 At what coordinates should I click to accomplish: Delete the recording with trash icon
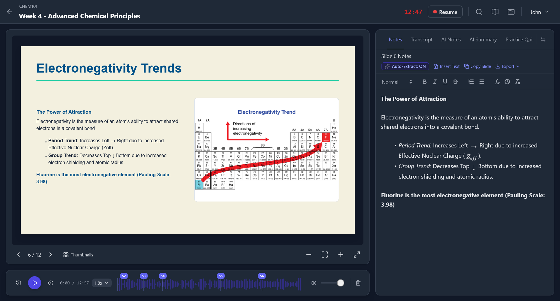(358, 283)
